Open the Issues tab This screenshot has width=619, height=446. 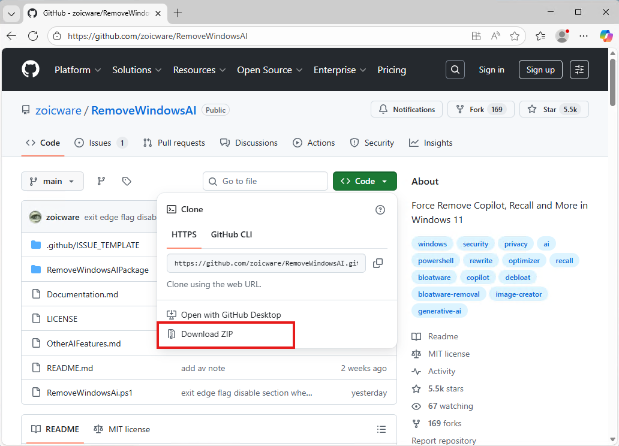100,143
